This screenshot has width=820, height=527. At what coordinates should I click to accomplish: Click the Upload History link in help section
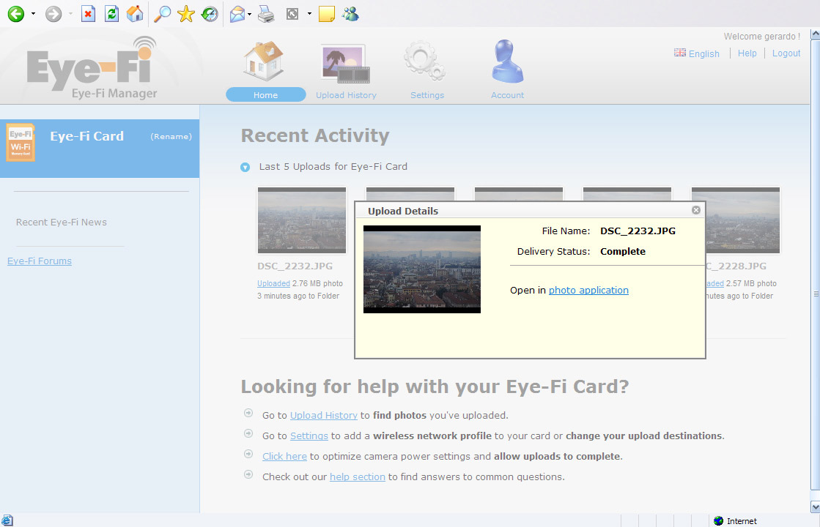click(324, 416)
